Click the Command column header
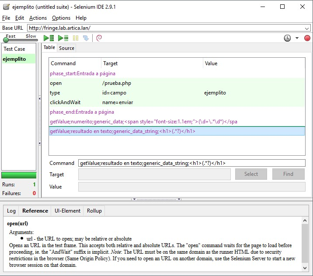Image resolution: width=313 pixels, height=276 pixels. [75, 63]
